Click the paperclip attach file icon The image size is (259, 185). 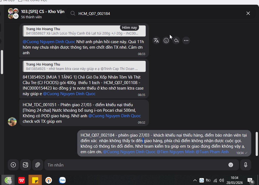tap(38, 165)
